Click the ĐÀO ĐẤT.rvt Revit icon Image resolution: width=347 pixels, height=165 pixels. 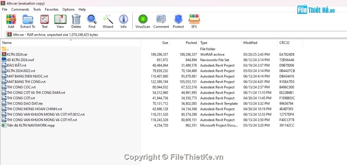4,65
